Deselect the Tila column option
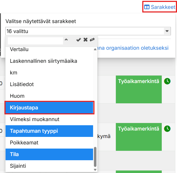The image size is (177, 173). [x=49, y=154]
